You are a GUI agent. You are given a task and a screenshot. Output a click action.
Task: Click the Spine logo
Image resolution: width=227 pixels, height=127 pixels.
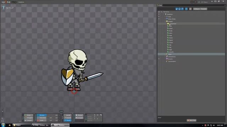click(x=9, y=2)
